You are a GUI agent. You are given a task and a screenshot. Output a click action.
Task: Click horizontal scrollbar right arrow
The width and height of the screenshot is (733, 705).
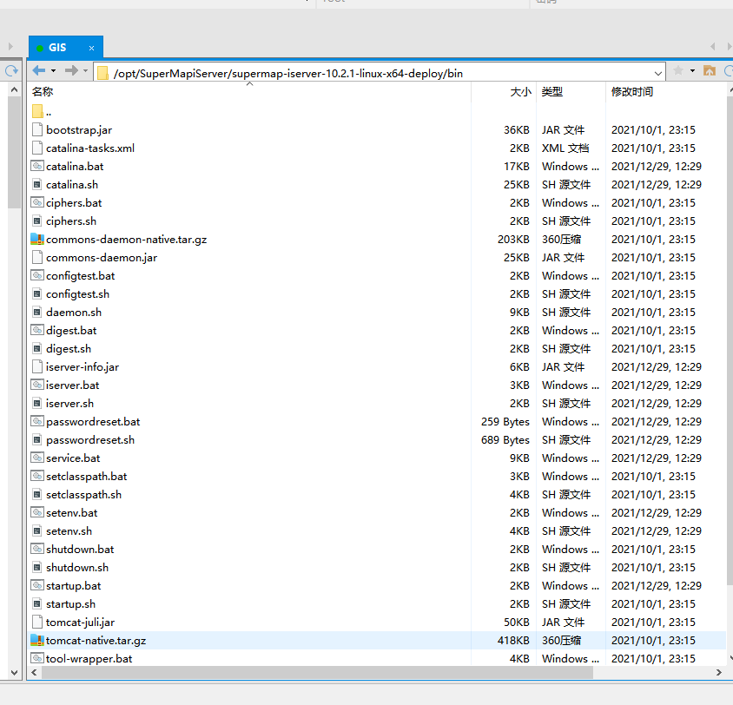[x=719, y=672]
